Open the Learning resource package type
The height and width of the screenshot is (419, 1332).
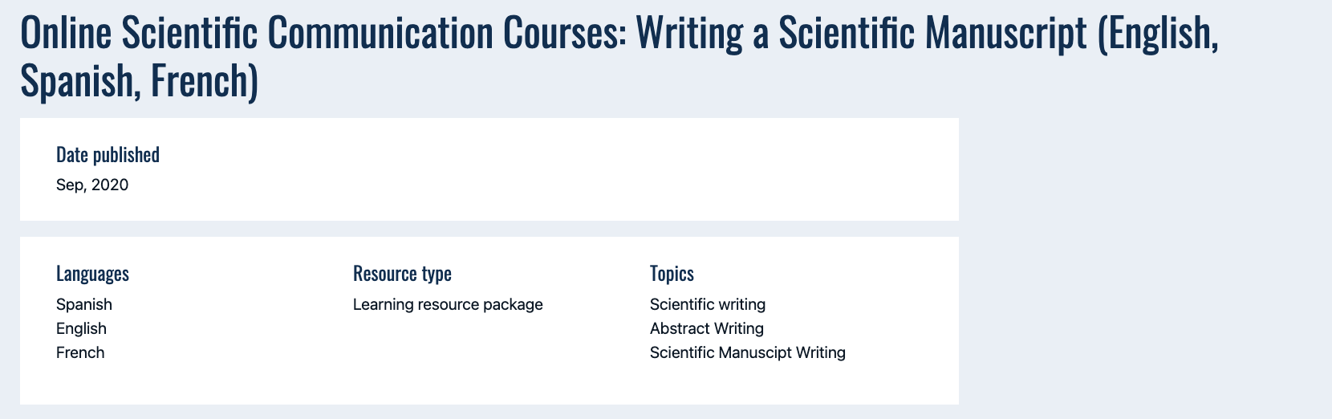[448, 304]
